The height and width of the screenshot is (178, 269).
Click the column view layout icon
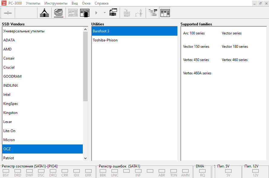[x=165, y=13]
